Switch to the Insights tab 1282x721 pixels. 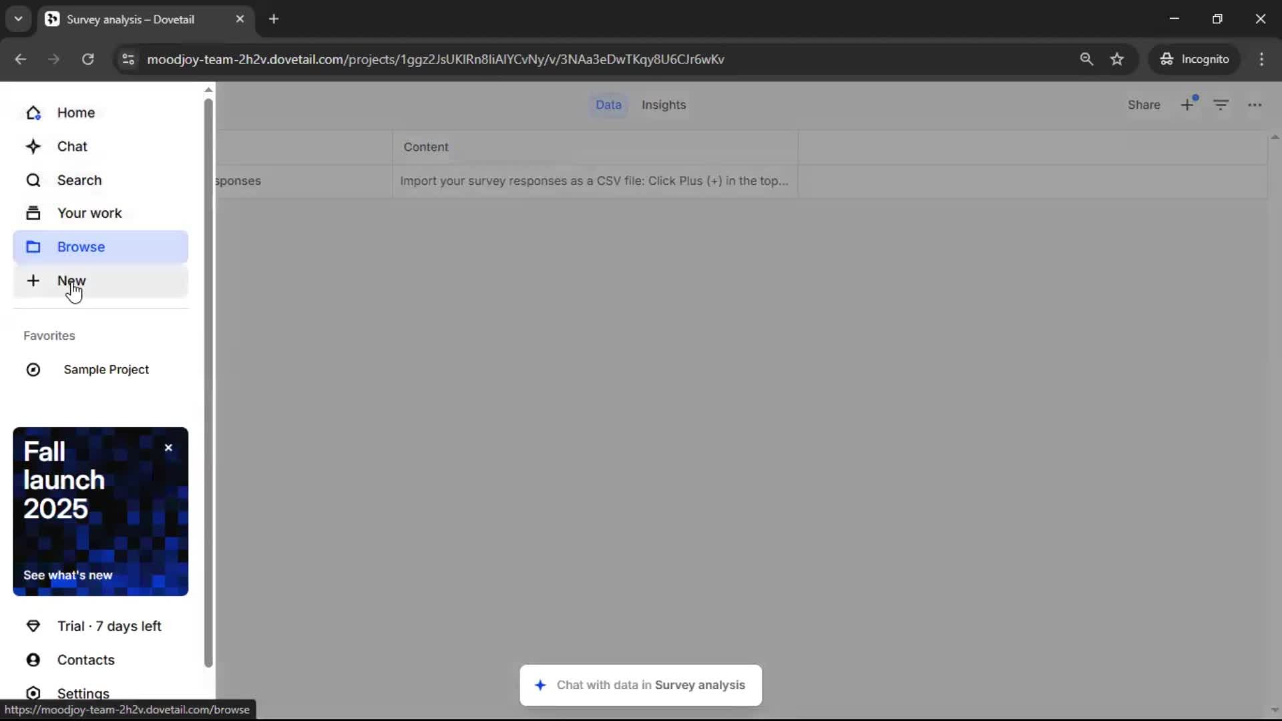[x=663, y=105]
